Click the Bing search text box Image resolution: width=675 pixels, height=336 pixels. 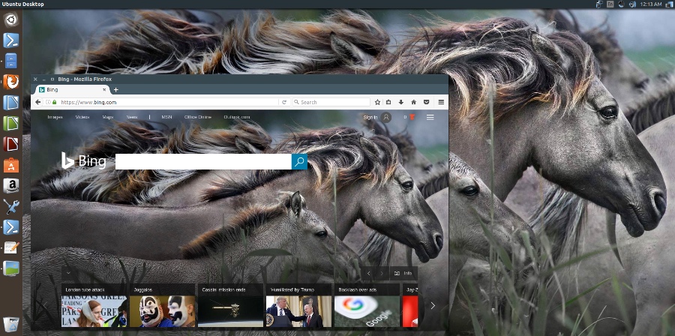[x=202, y=162]
